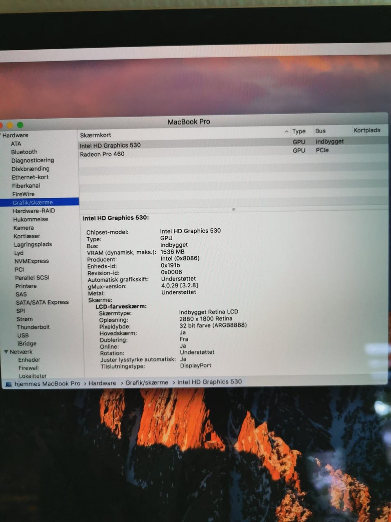Click the yellow minimize window button
Screen dimensions: 391x522
click(x=10, y=125)
